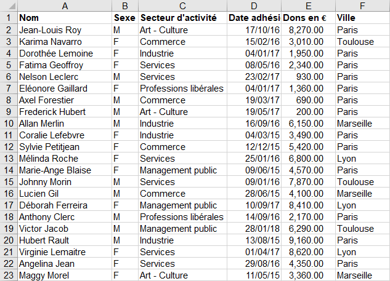Image resolution: width=390 pixels, height=281 pixels.
Task: Select the Sexe cell for Nelson Leclerc
Action: point(125,77)
